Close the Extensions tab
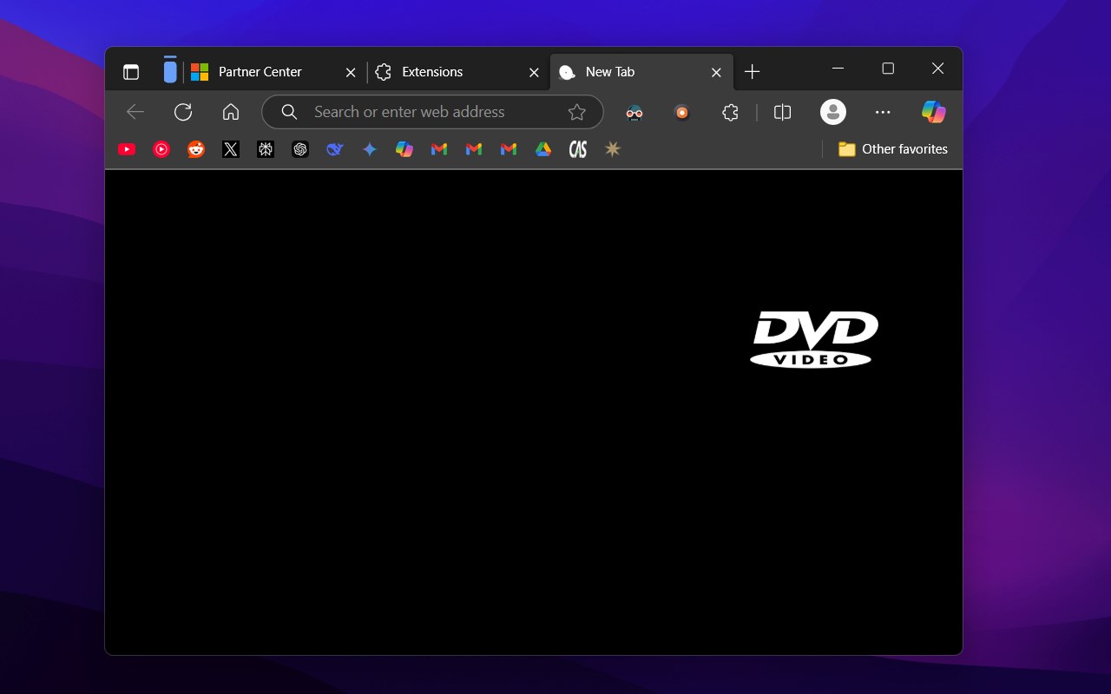The image size is (1111, 694). tap(535, 73)
